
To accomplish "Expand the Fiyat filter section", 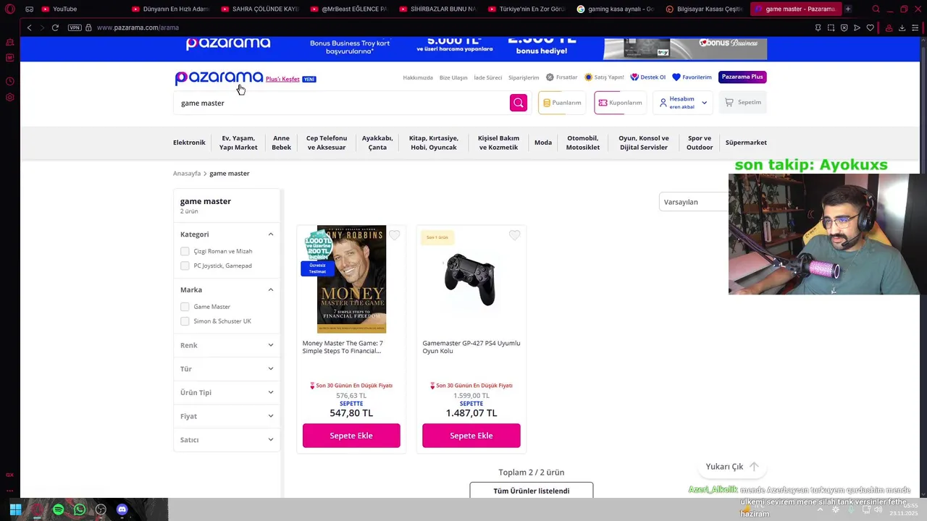I will (227, 416).
